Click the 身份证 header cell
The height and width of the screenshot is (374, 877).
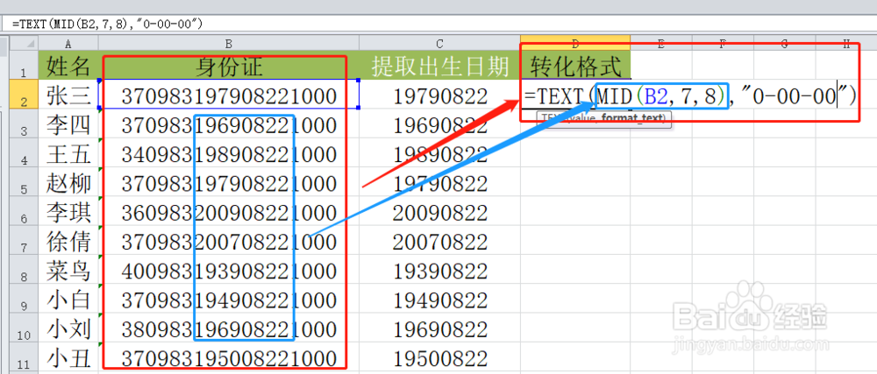click(x=229, y=66)
